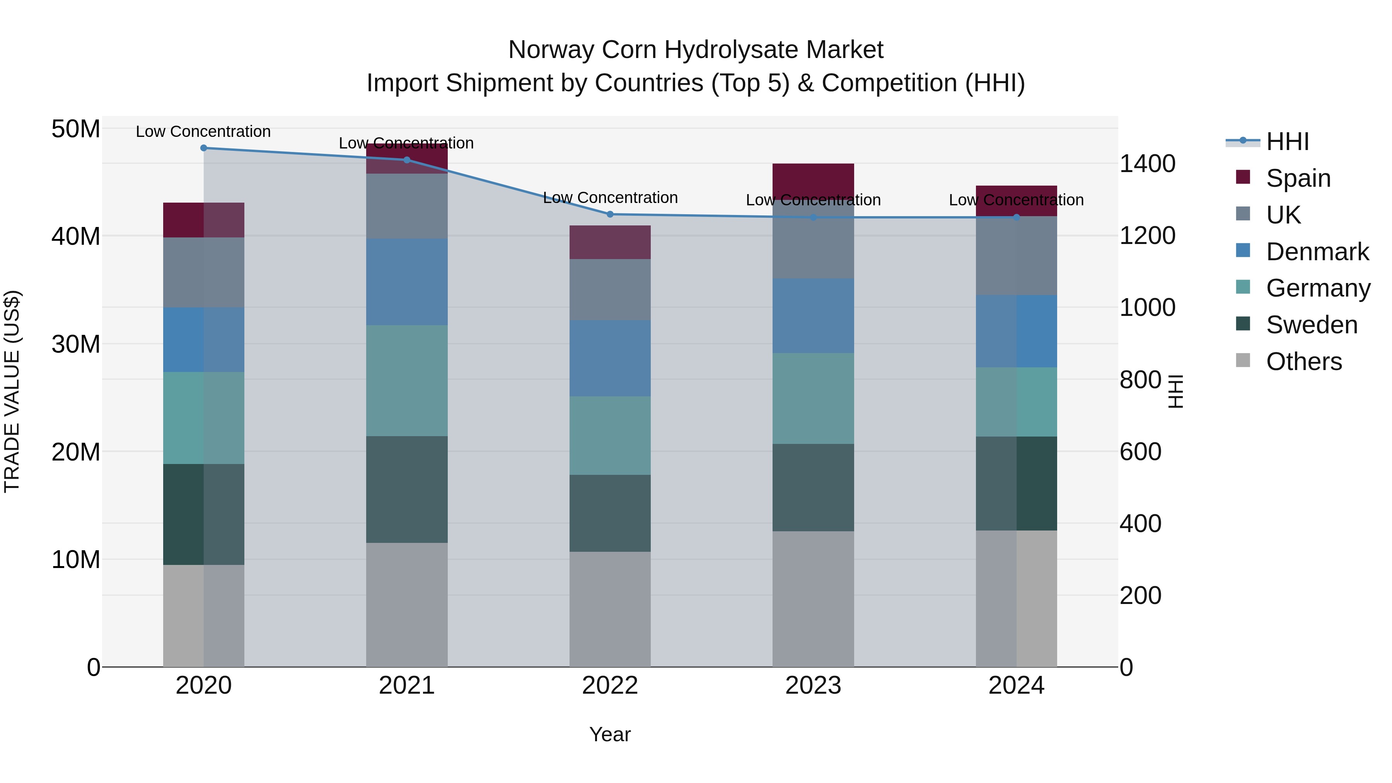This screenshot has width=1392, height=783.
Task: Click the HHI line marker for 2021
Action: tap(407, 160)
